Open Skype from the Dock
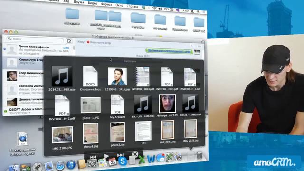The height and width of the screenshot is (171, 304). (x=123, y=161)
